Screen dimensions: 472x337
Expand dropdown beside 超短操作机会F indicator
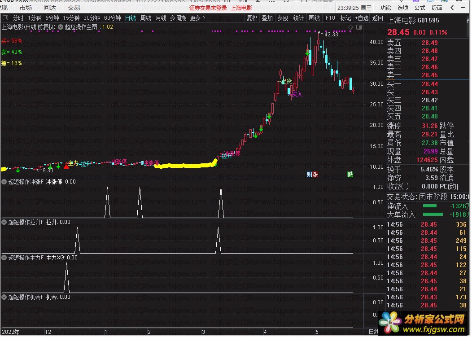click(x=4, y=297)
